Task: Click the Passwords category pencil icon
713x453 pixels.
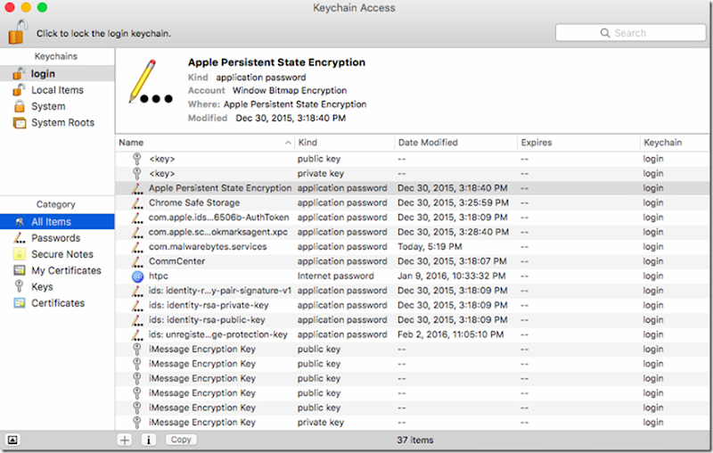Action: (x=19, y=237)
